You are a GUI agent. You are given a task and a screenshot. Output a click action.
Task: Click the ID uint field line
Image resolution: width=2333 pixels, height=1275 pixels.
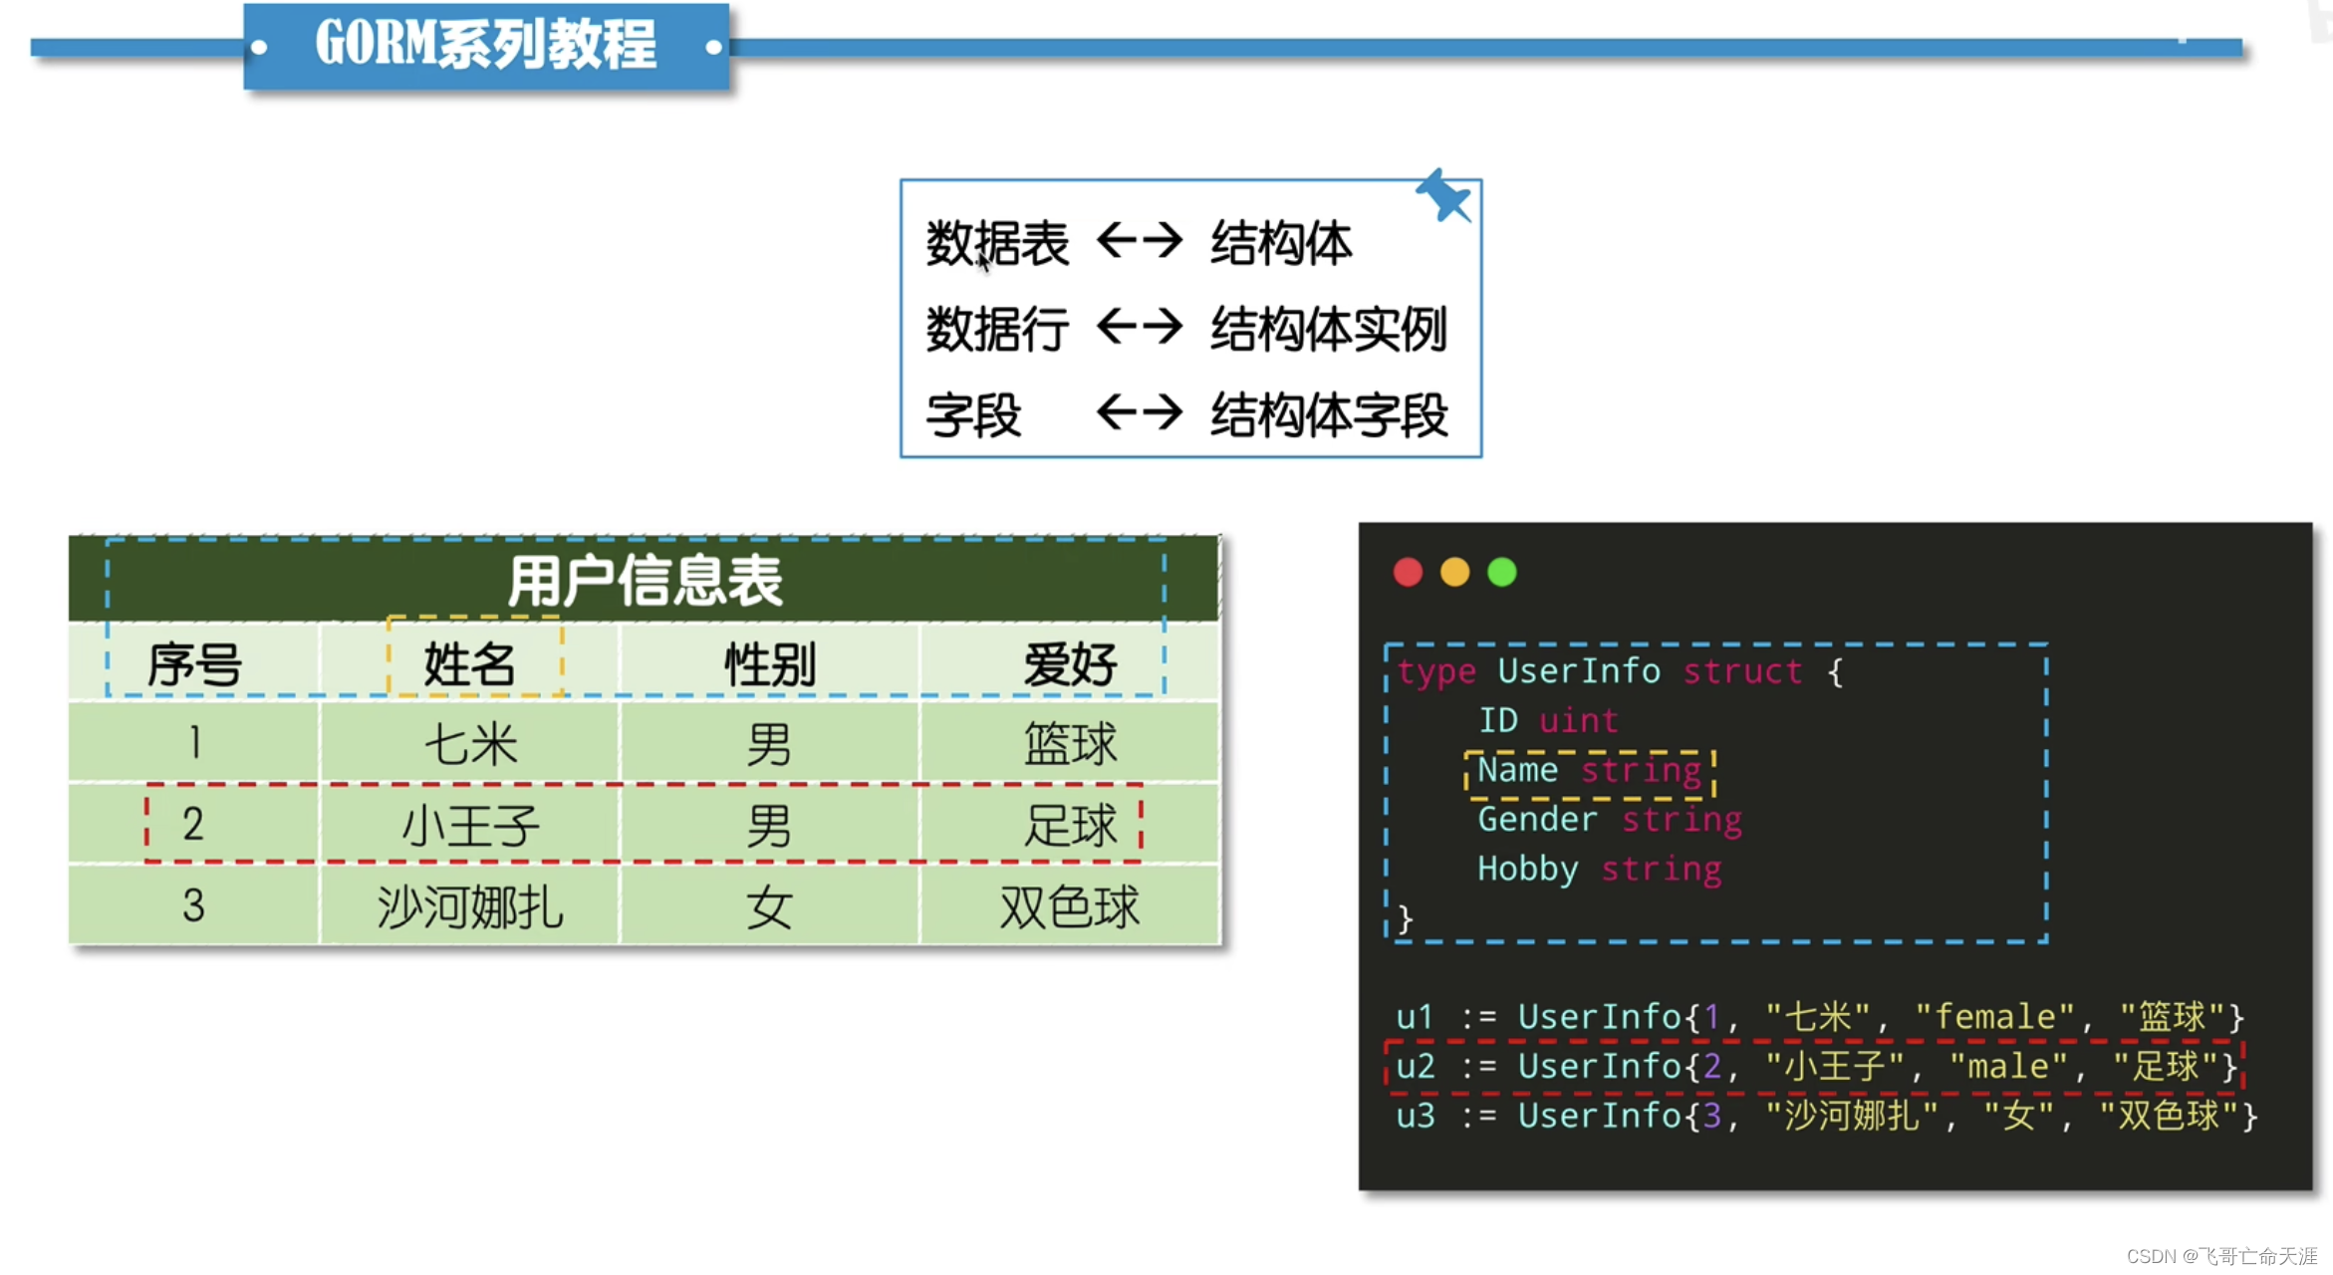point(1548,720)
